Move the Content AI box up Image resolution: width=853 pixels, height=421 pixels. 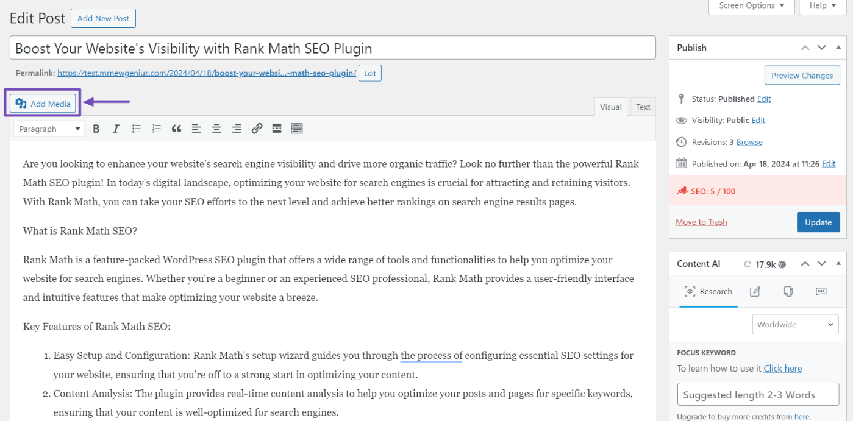point(805,264)
